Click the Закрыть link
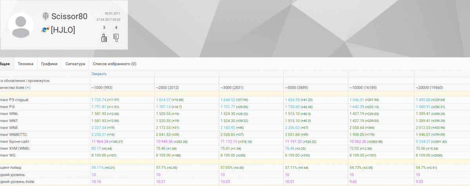470x186 pixels. (x=99, y=74)
